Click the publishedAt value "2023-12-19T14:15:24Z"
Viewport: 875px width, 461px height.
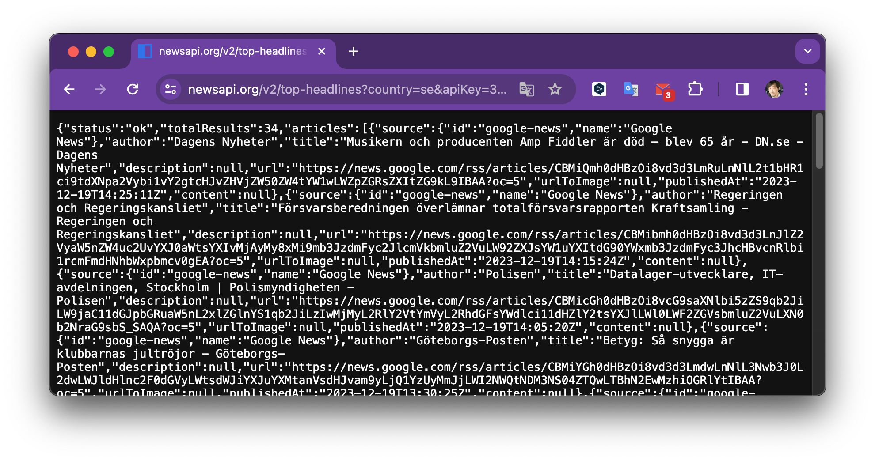click(x=555, y=261)
